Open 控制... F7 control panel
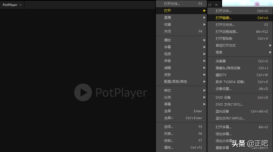Image resolution: width=273 pixels, height=152 pixels. [x=181, y=140]
